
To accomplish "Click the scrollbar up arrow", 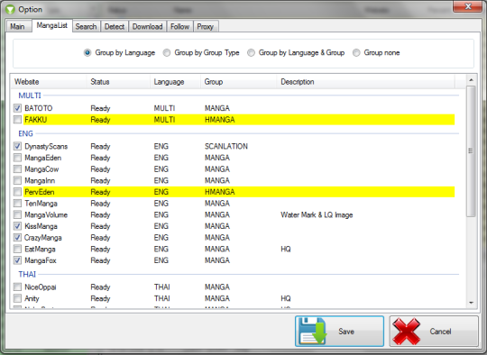I will tap(471, 80).
